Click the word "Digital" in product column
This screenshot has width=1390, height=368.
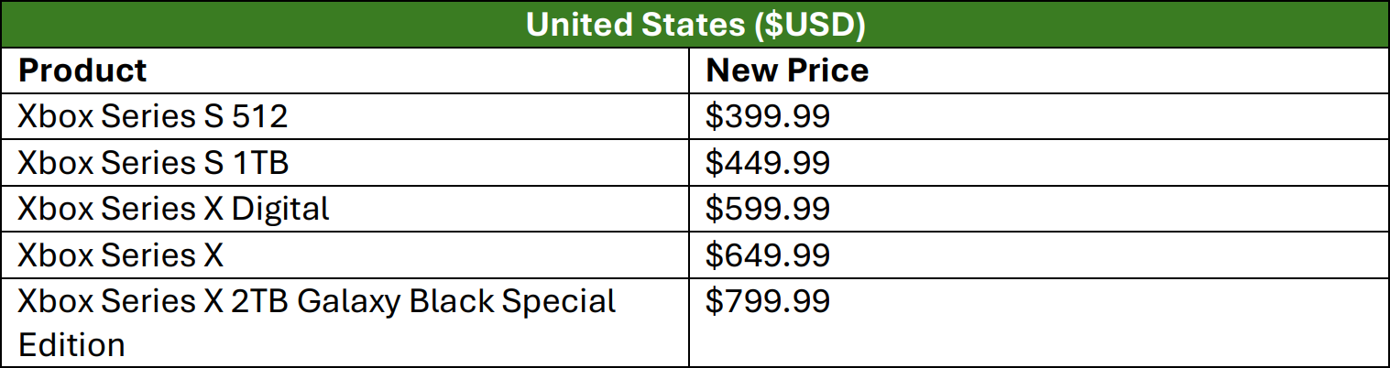point(280,208)
